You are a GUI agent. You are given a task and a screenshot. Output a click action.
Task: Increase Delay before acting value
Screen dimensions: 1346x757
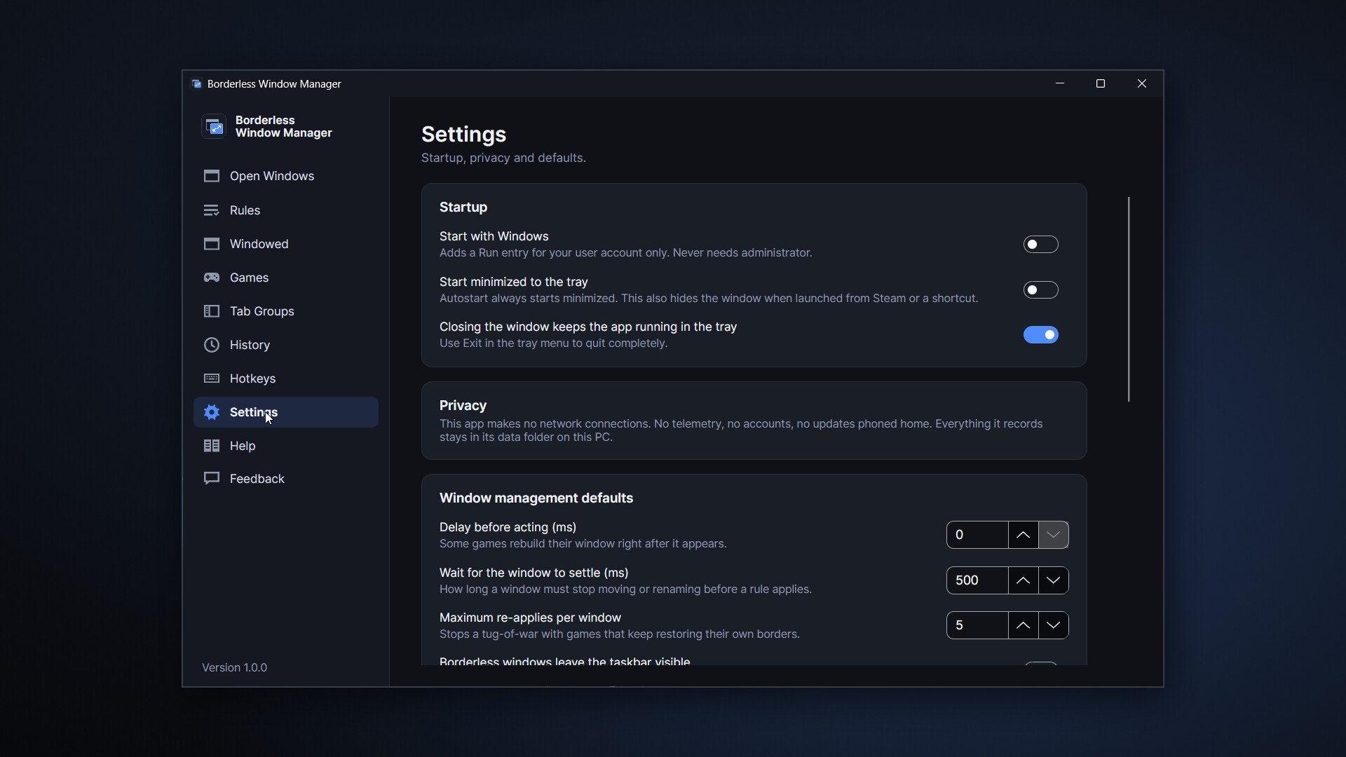point(1023,535)
